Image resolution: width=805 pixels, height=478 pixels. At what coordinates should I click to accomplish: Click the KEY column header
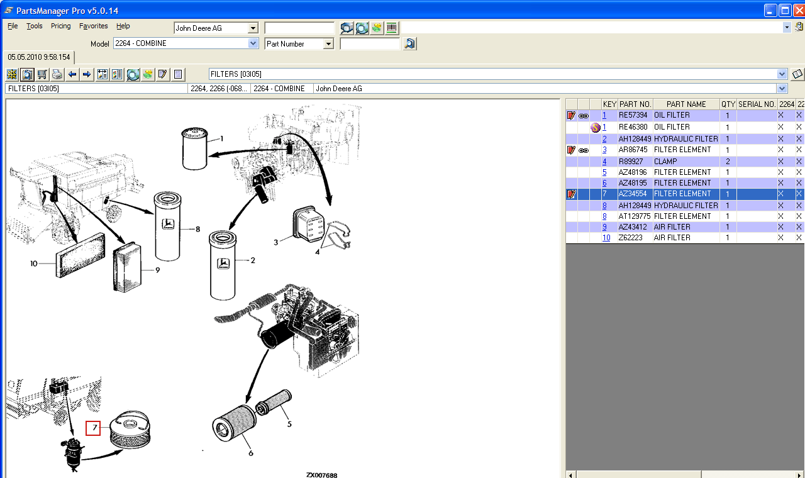coord(609,104)
